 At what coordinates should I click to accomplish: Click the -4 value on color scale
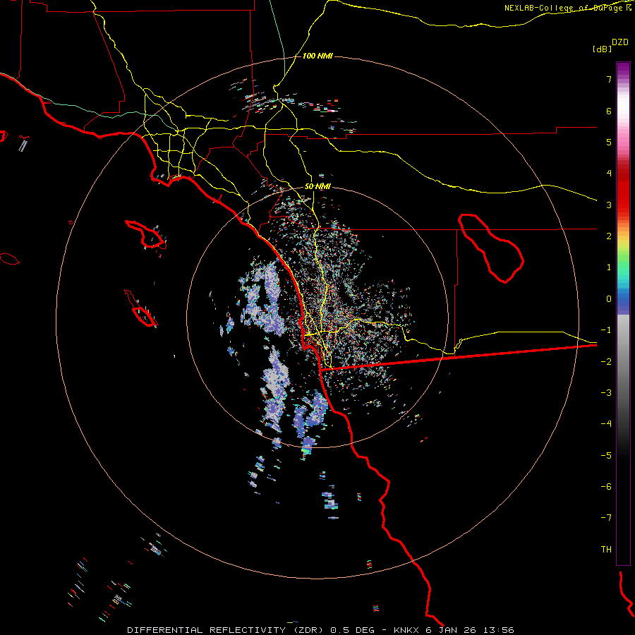606,424
